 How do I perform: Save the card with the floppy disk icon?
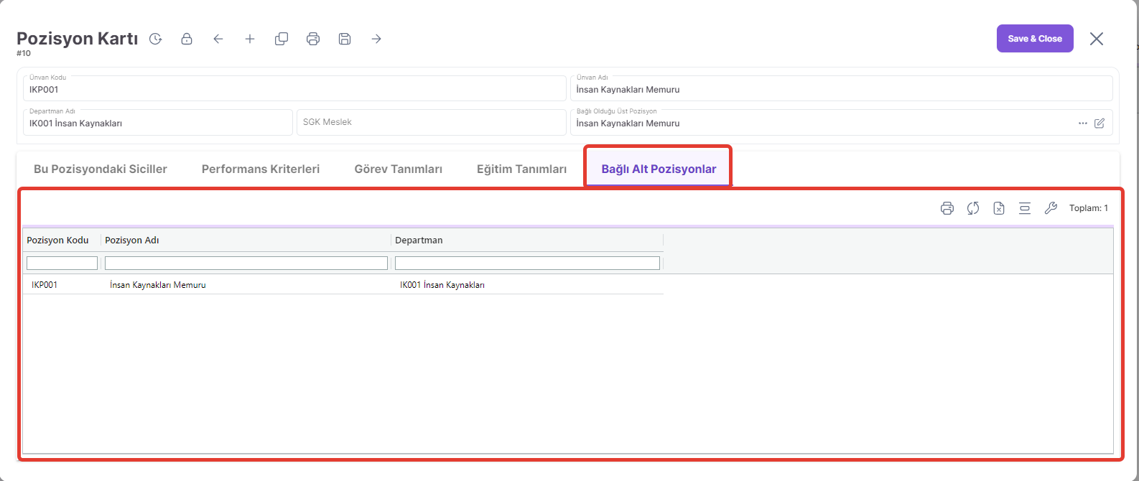(345, 39)
